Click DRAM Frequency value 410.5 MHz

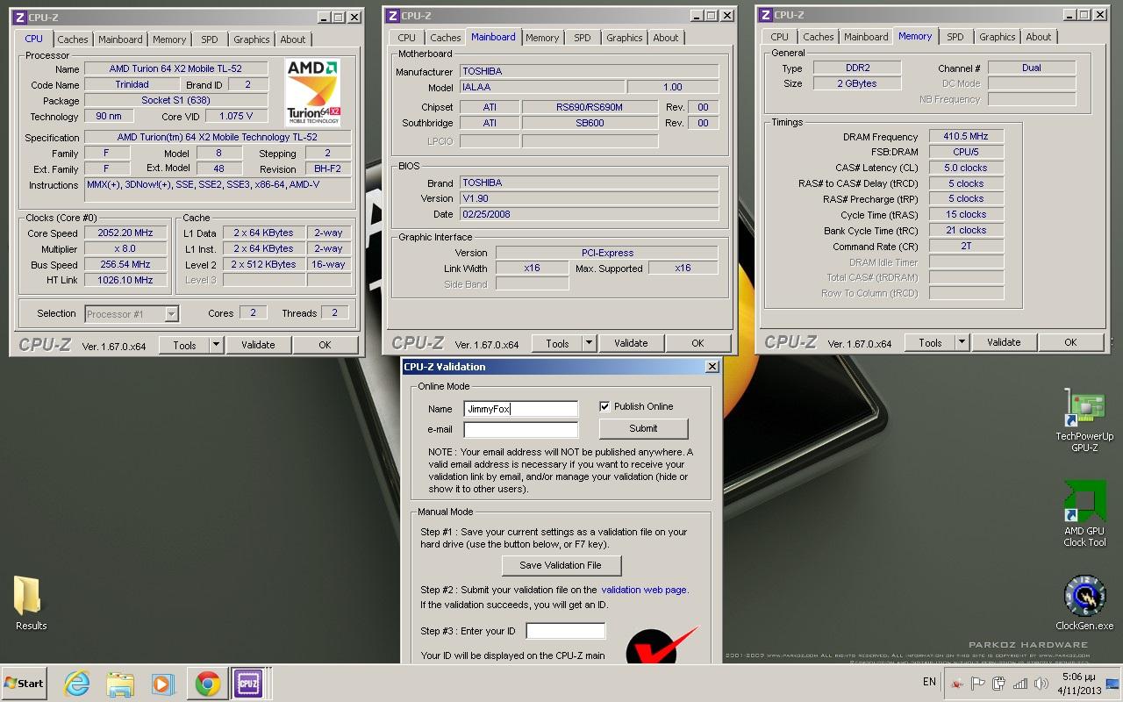966,136
